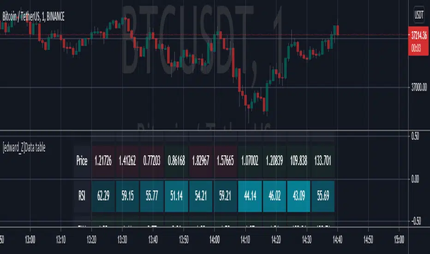
Task: Select Price cell showing 1.82967
Action: click(x=201, y=161)
